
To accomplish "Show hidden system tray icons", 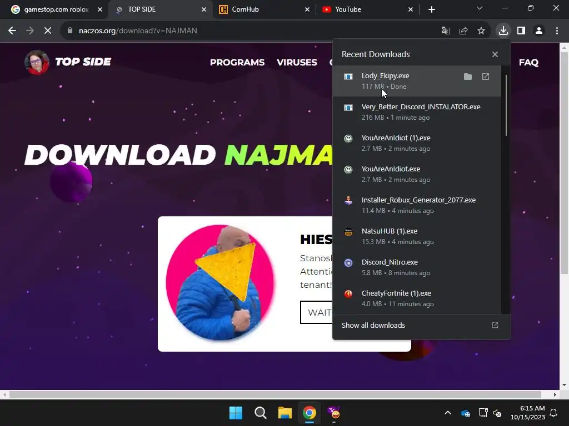I will pyautogui.click(x=448, y=413).
